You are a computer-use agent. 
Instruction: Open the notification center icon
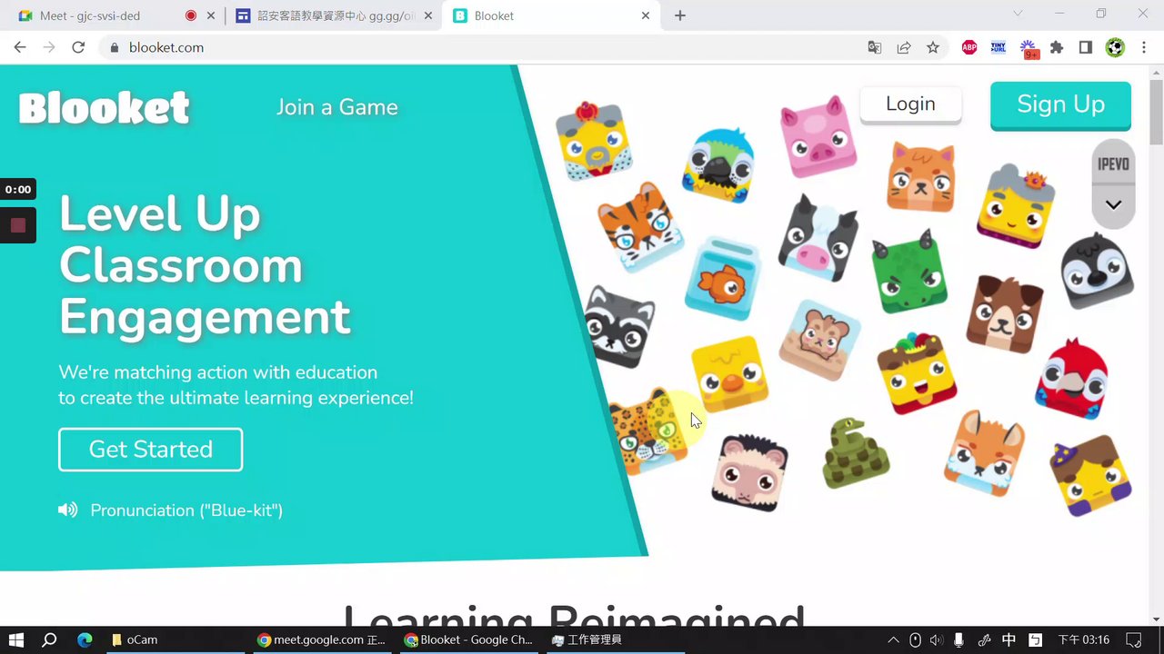pyautogui.click(x=1134, y=639)
